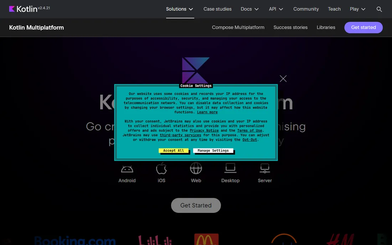Image resolution: width=392 pixels, height=245 pixels.
Task: Open Manage Settings for cookies
Action: pos(213,151)
